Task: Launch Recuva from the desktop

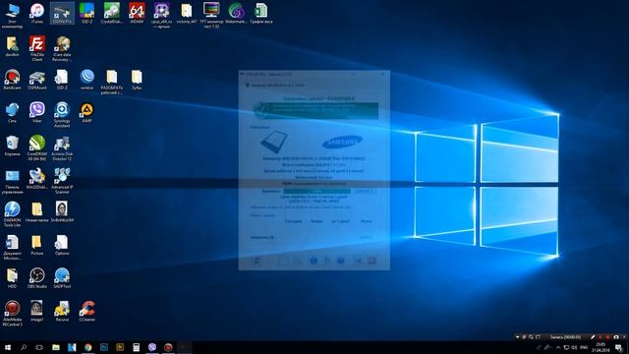Action: pos(62,312)
